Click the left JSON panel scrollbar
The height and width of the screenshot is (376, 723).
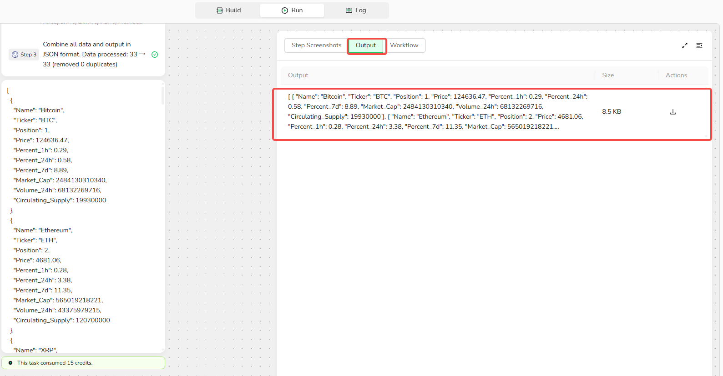coord(163,96)
